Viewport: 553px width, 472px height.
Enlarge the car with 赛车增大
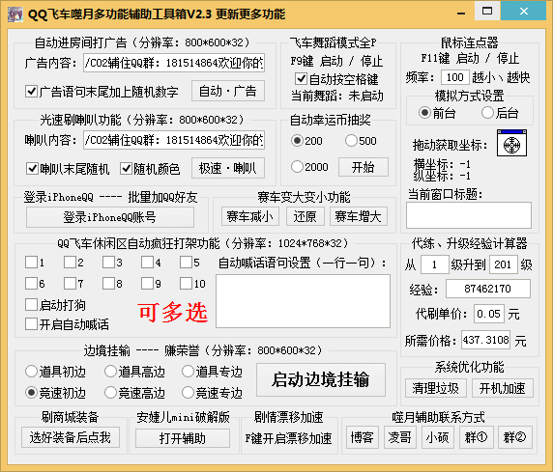[x=359, y=216]
